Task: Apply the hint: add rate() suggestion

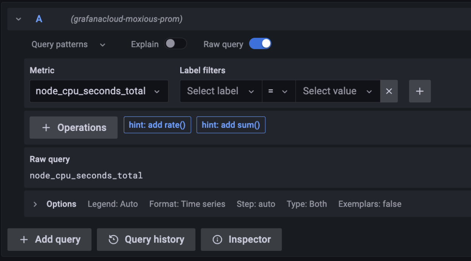Action: click(157, 125)
